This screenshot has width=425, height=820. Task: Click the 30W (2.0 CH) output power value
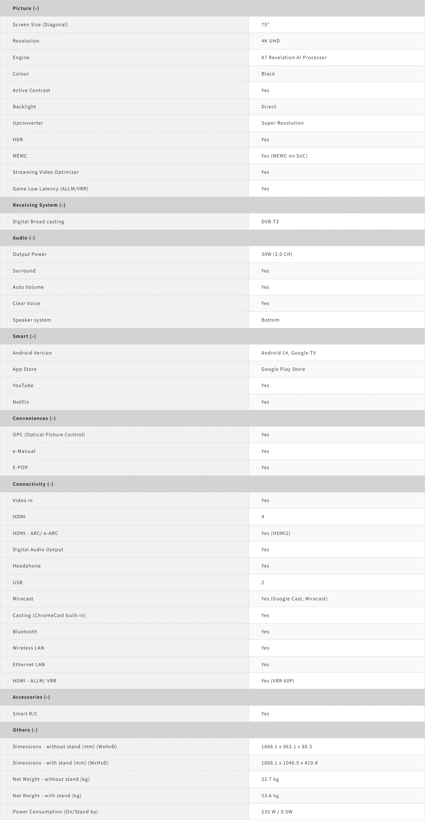click(277, 254)
